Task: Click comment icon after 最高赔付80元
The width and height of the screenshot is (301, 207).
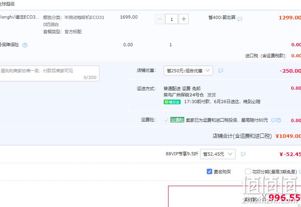Action: (x=273, y=120)
